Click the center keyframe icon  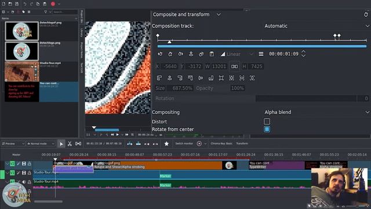pyautogui.click(x=191, y=54)
